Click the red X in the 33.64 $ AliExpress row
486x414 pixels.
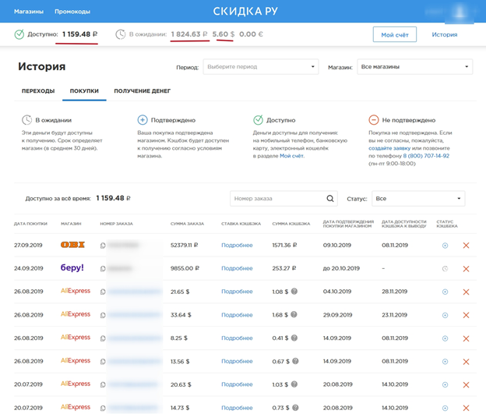[x=466, y=315]
